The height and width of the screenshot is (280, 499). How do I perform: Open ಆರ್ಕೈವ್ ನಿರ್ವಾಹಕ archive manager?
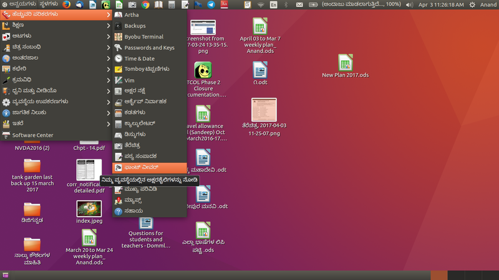(x=150, y=102)
